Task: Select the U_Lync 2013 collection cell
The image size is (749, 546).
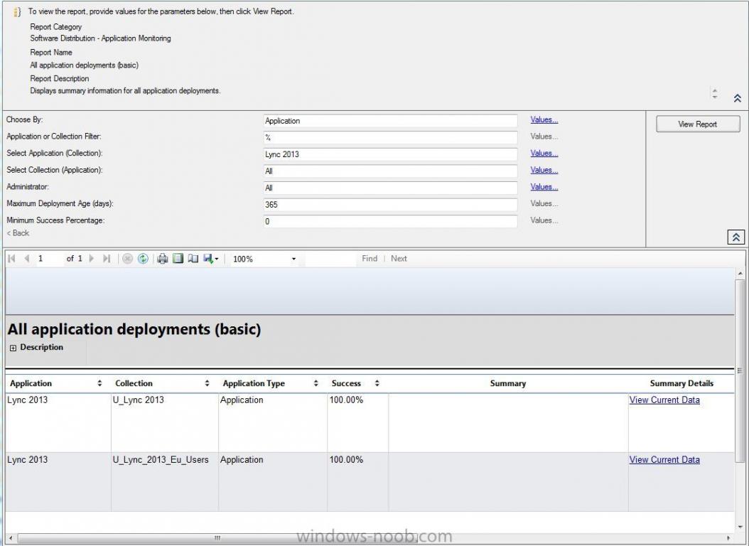Action: click(x=165, y=422)
